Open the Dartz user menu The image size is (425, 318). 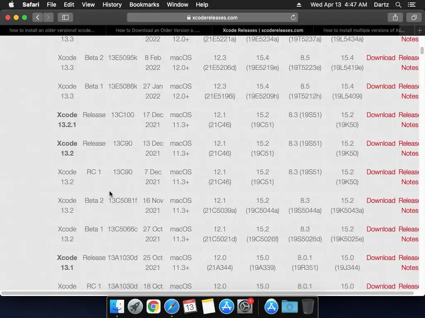(381, 5)
